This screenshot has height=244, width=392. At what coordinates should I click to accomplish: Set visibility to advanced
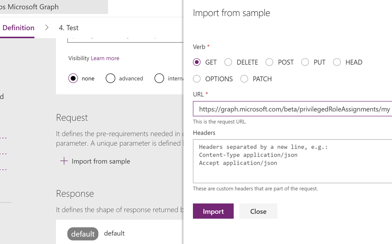pyautogui.click(x=110, y=78)
